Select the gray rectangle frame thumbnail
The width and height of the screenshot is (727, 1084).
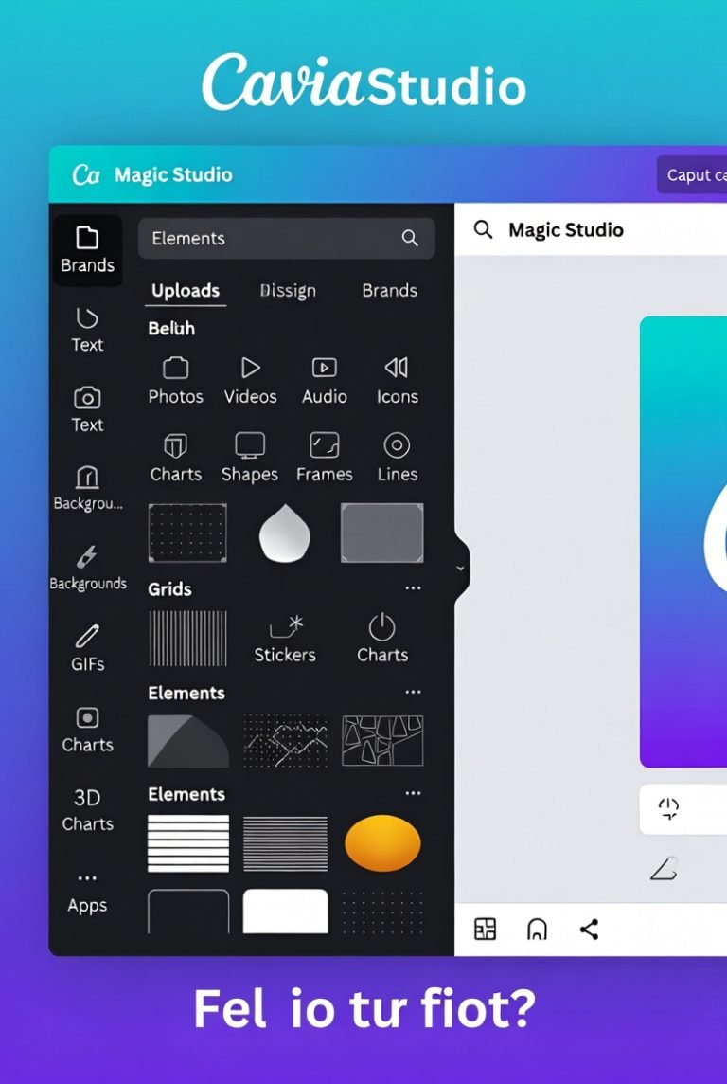click(381, 533)
